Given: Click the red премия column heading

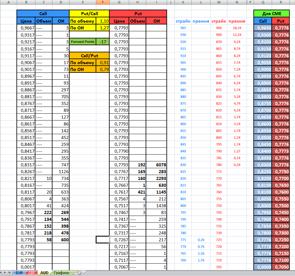Looking at the screenshot, I should [x=237, y=21].
